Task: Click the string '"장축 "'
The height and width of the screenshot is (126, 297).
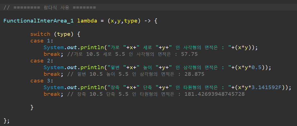Action: click(x=117, y=87)
